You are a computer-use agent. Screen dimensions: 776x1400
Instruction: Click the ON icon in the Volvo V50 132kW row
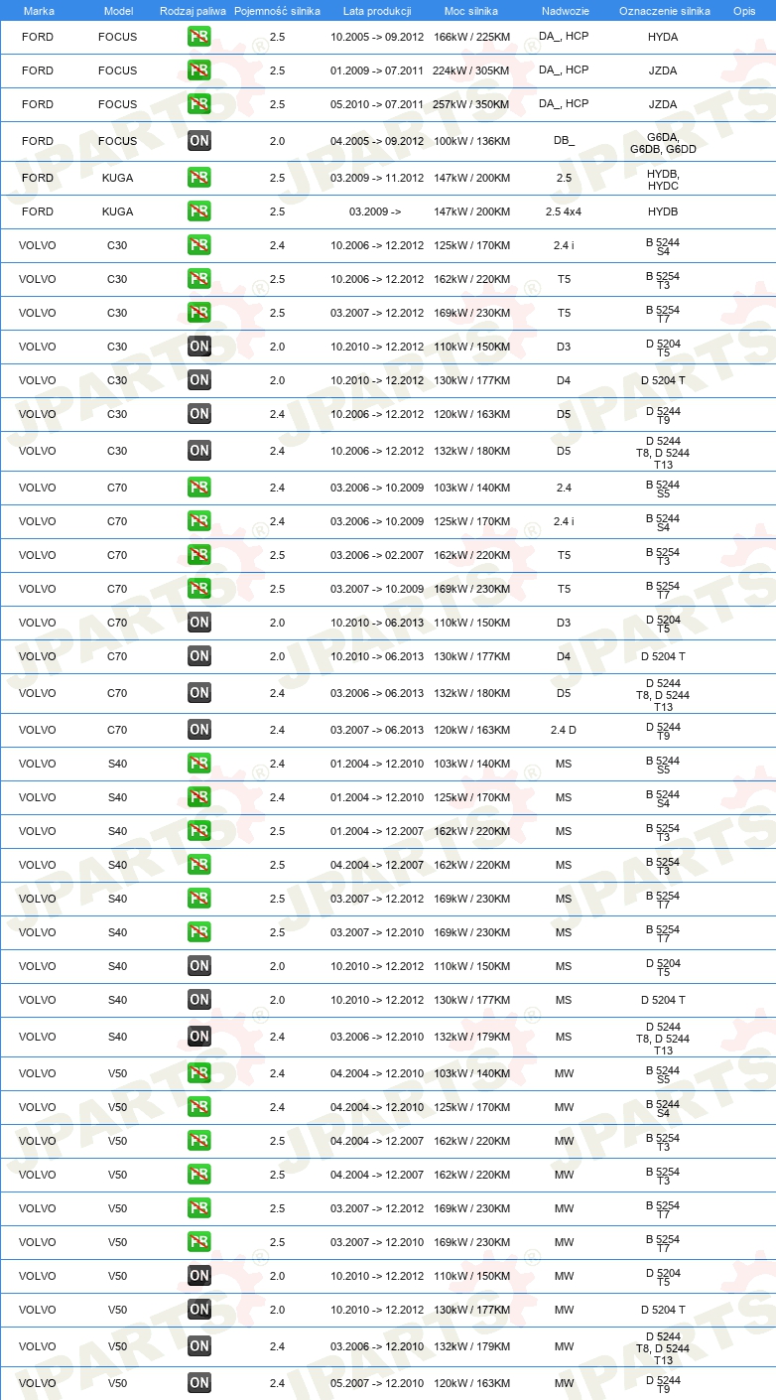(x=199, y=1346)
